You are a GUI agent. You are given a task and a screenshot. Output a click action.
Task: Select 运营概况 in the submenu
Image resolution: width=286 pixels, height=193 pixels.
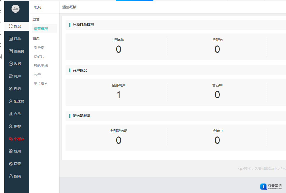coord(41,29)
